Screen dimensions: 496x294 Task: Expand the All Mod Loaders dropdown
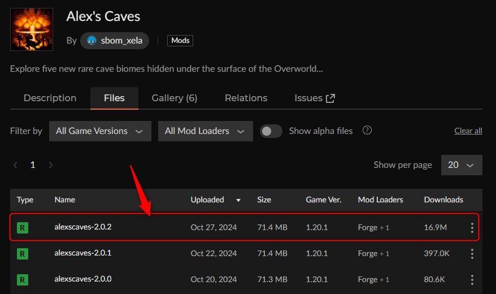coord(205,131)
